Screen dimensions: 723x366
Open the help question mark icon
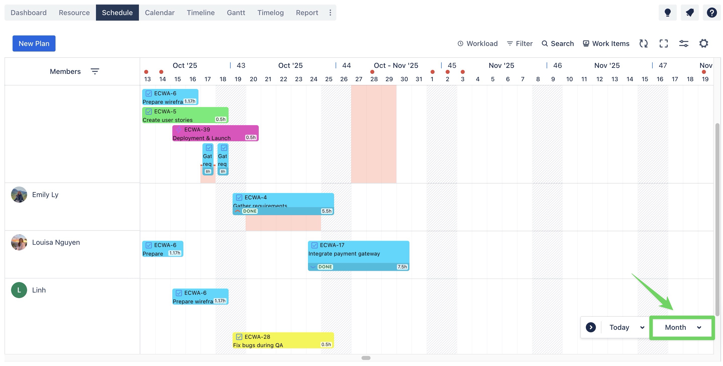pyautogui.click(x=711, y=13)
